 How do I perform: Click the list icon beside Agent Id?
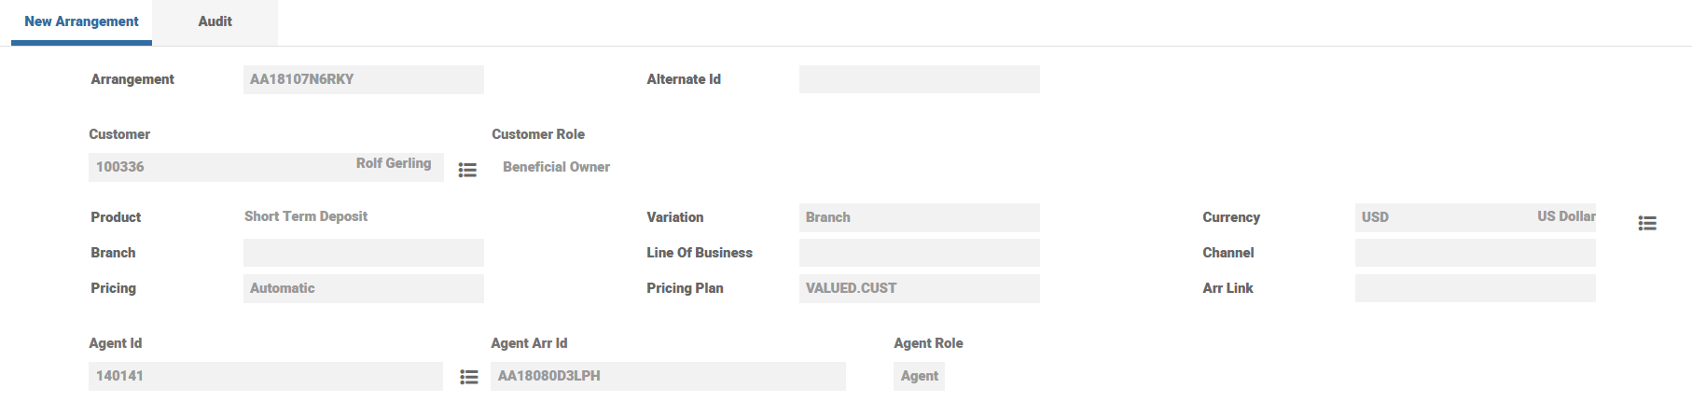pos(469,377)
